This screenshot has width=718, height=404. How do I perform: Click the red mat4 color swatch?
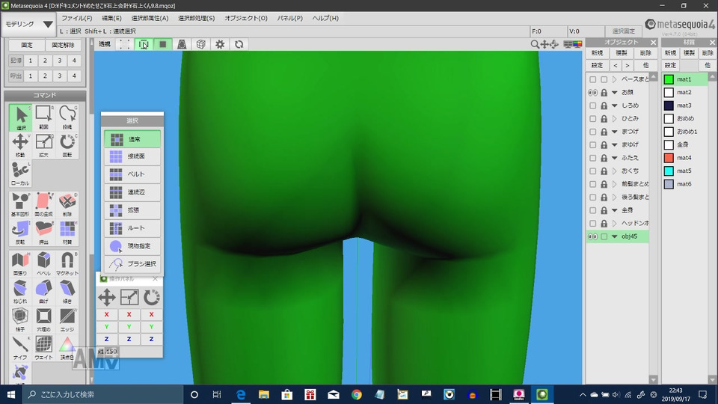coord(669,158)
